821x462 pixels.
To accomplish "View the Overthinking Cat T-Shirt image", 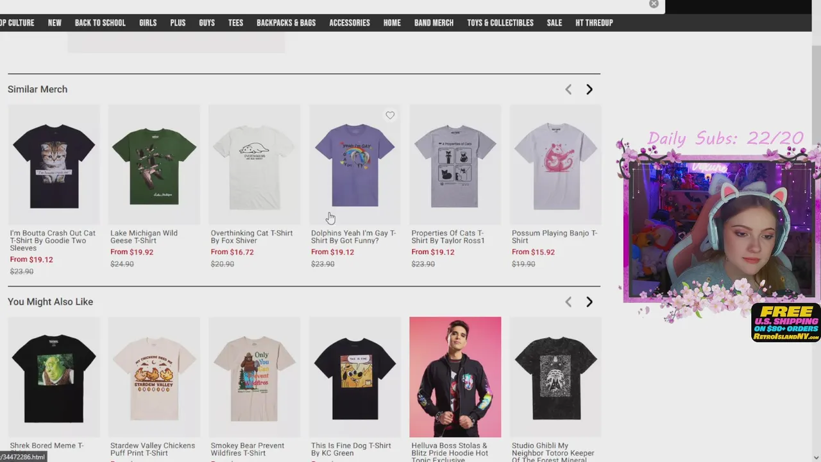I will [x=255, y=165].
